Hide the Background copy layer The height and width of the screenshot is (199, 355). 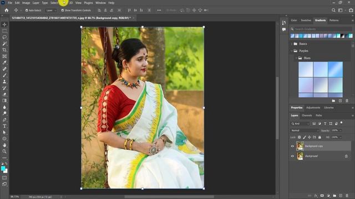(x=292, y=146)
